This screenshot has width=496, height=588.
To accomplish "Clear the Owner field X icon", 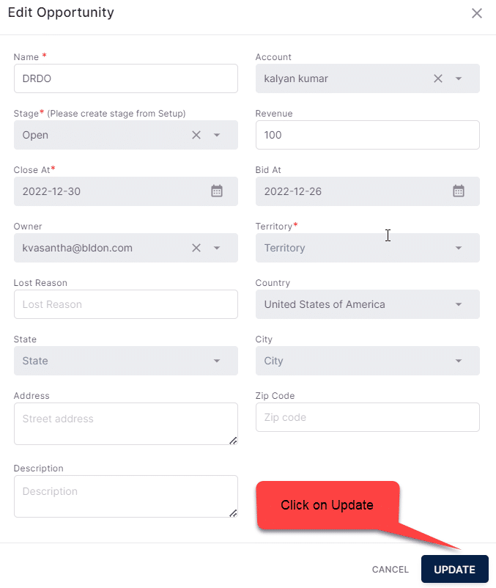I will click(196, 248).
